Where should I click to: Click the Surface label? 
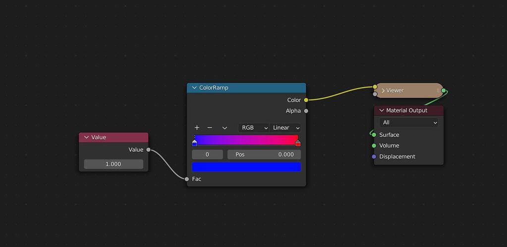pyautogui.click(x=389, y=135)
